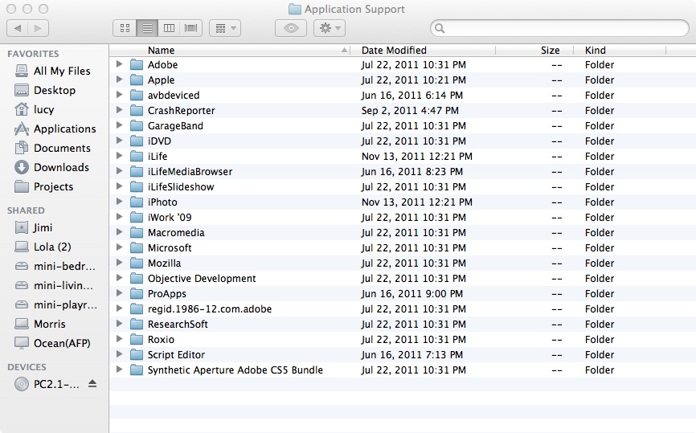696x433 pixels.
Task: Open Applications in the sidebar
Action: (64, 129)
